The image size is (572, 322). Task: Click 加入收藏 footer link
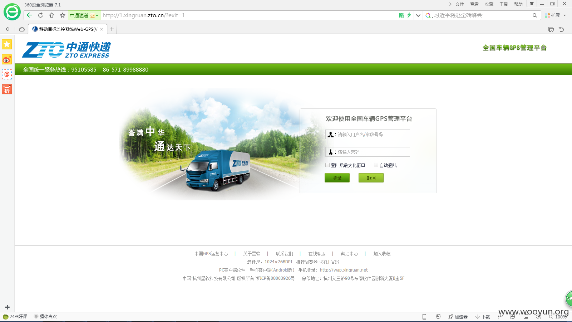click(382, 254)
